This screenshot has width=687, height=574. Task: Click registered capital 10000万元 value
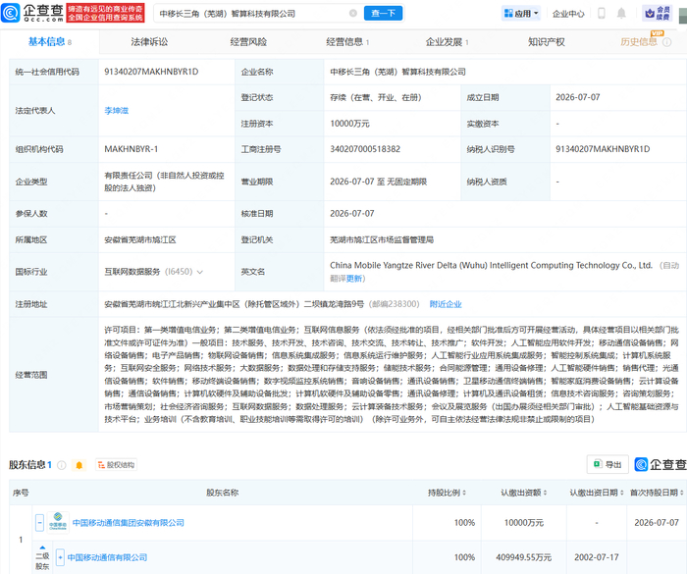coord(349,124)
